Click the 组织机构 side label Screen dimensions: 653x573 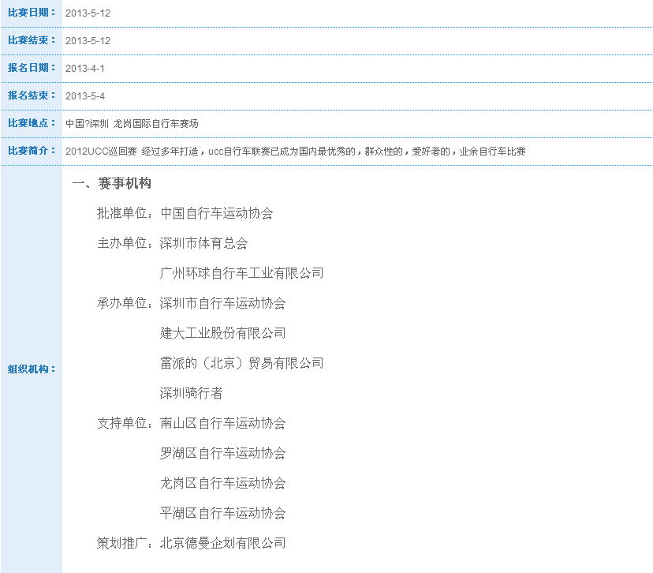[32, 369]
